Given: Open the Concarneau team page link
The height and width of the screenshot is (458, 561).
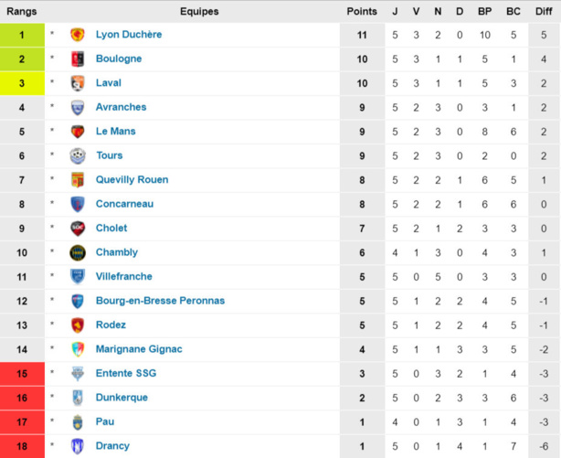Looking at the screenshot, I should [x=124, y=204].
